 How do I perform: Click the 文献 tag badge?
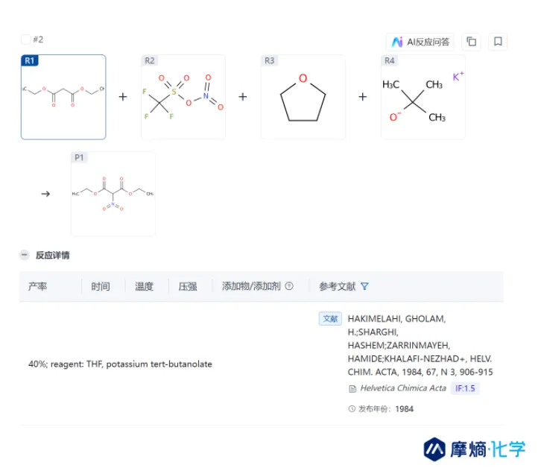click(330, 319)
